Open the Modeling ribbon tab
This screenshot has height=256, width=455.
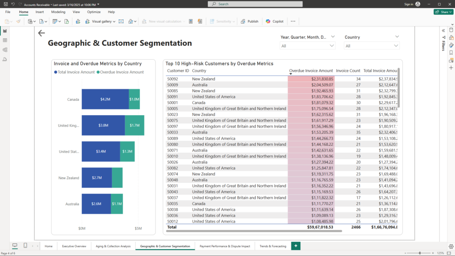pos(58,12)
